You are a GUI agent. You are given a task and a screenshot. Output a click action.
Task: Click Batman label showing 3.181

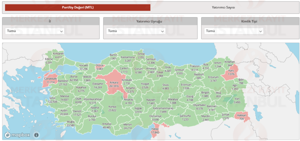(212, 108)
